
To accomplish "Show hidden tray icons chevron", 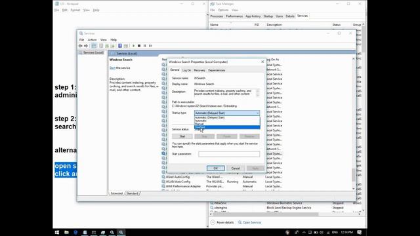I will (304, 232).
